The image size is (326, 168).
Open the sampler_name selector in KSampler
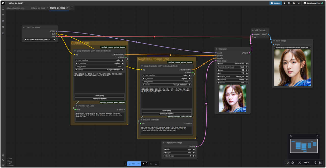(232, 76)
